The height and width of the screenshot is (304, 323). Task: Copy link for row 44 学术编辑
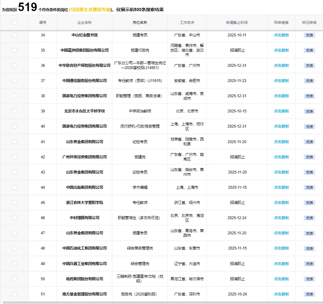click(x=281, y=187)
